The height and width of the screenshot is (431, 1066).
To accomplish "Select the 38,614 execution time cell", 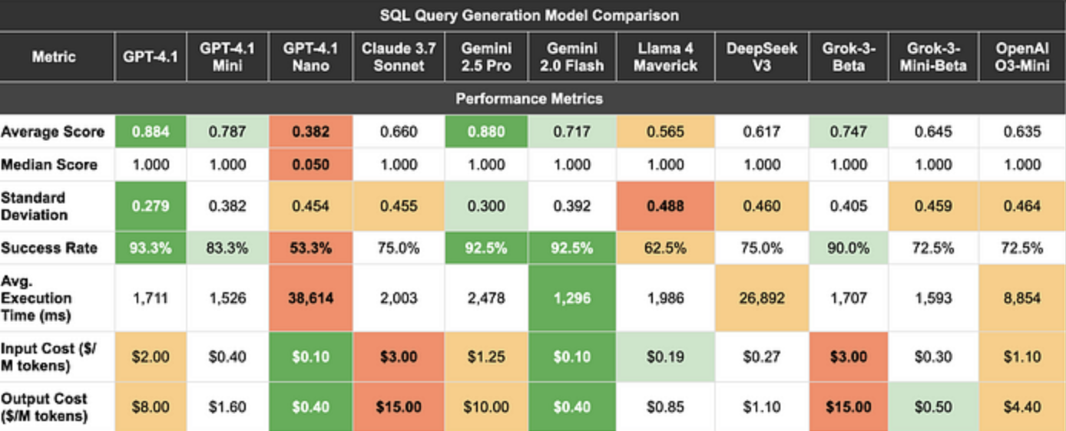I will [x=311, y=298].
